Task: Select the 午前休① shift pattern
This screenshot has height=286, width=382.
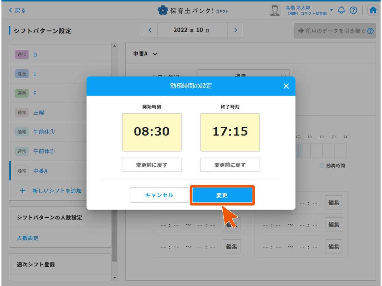Action: tap(44, 132)
